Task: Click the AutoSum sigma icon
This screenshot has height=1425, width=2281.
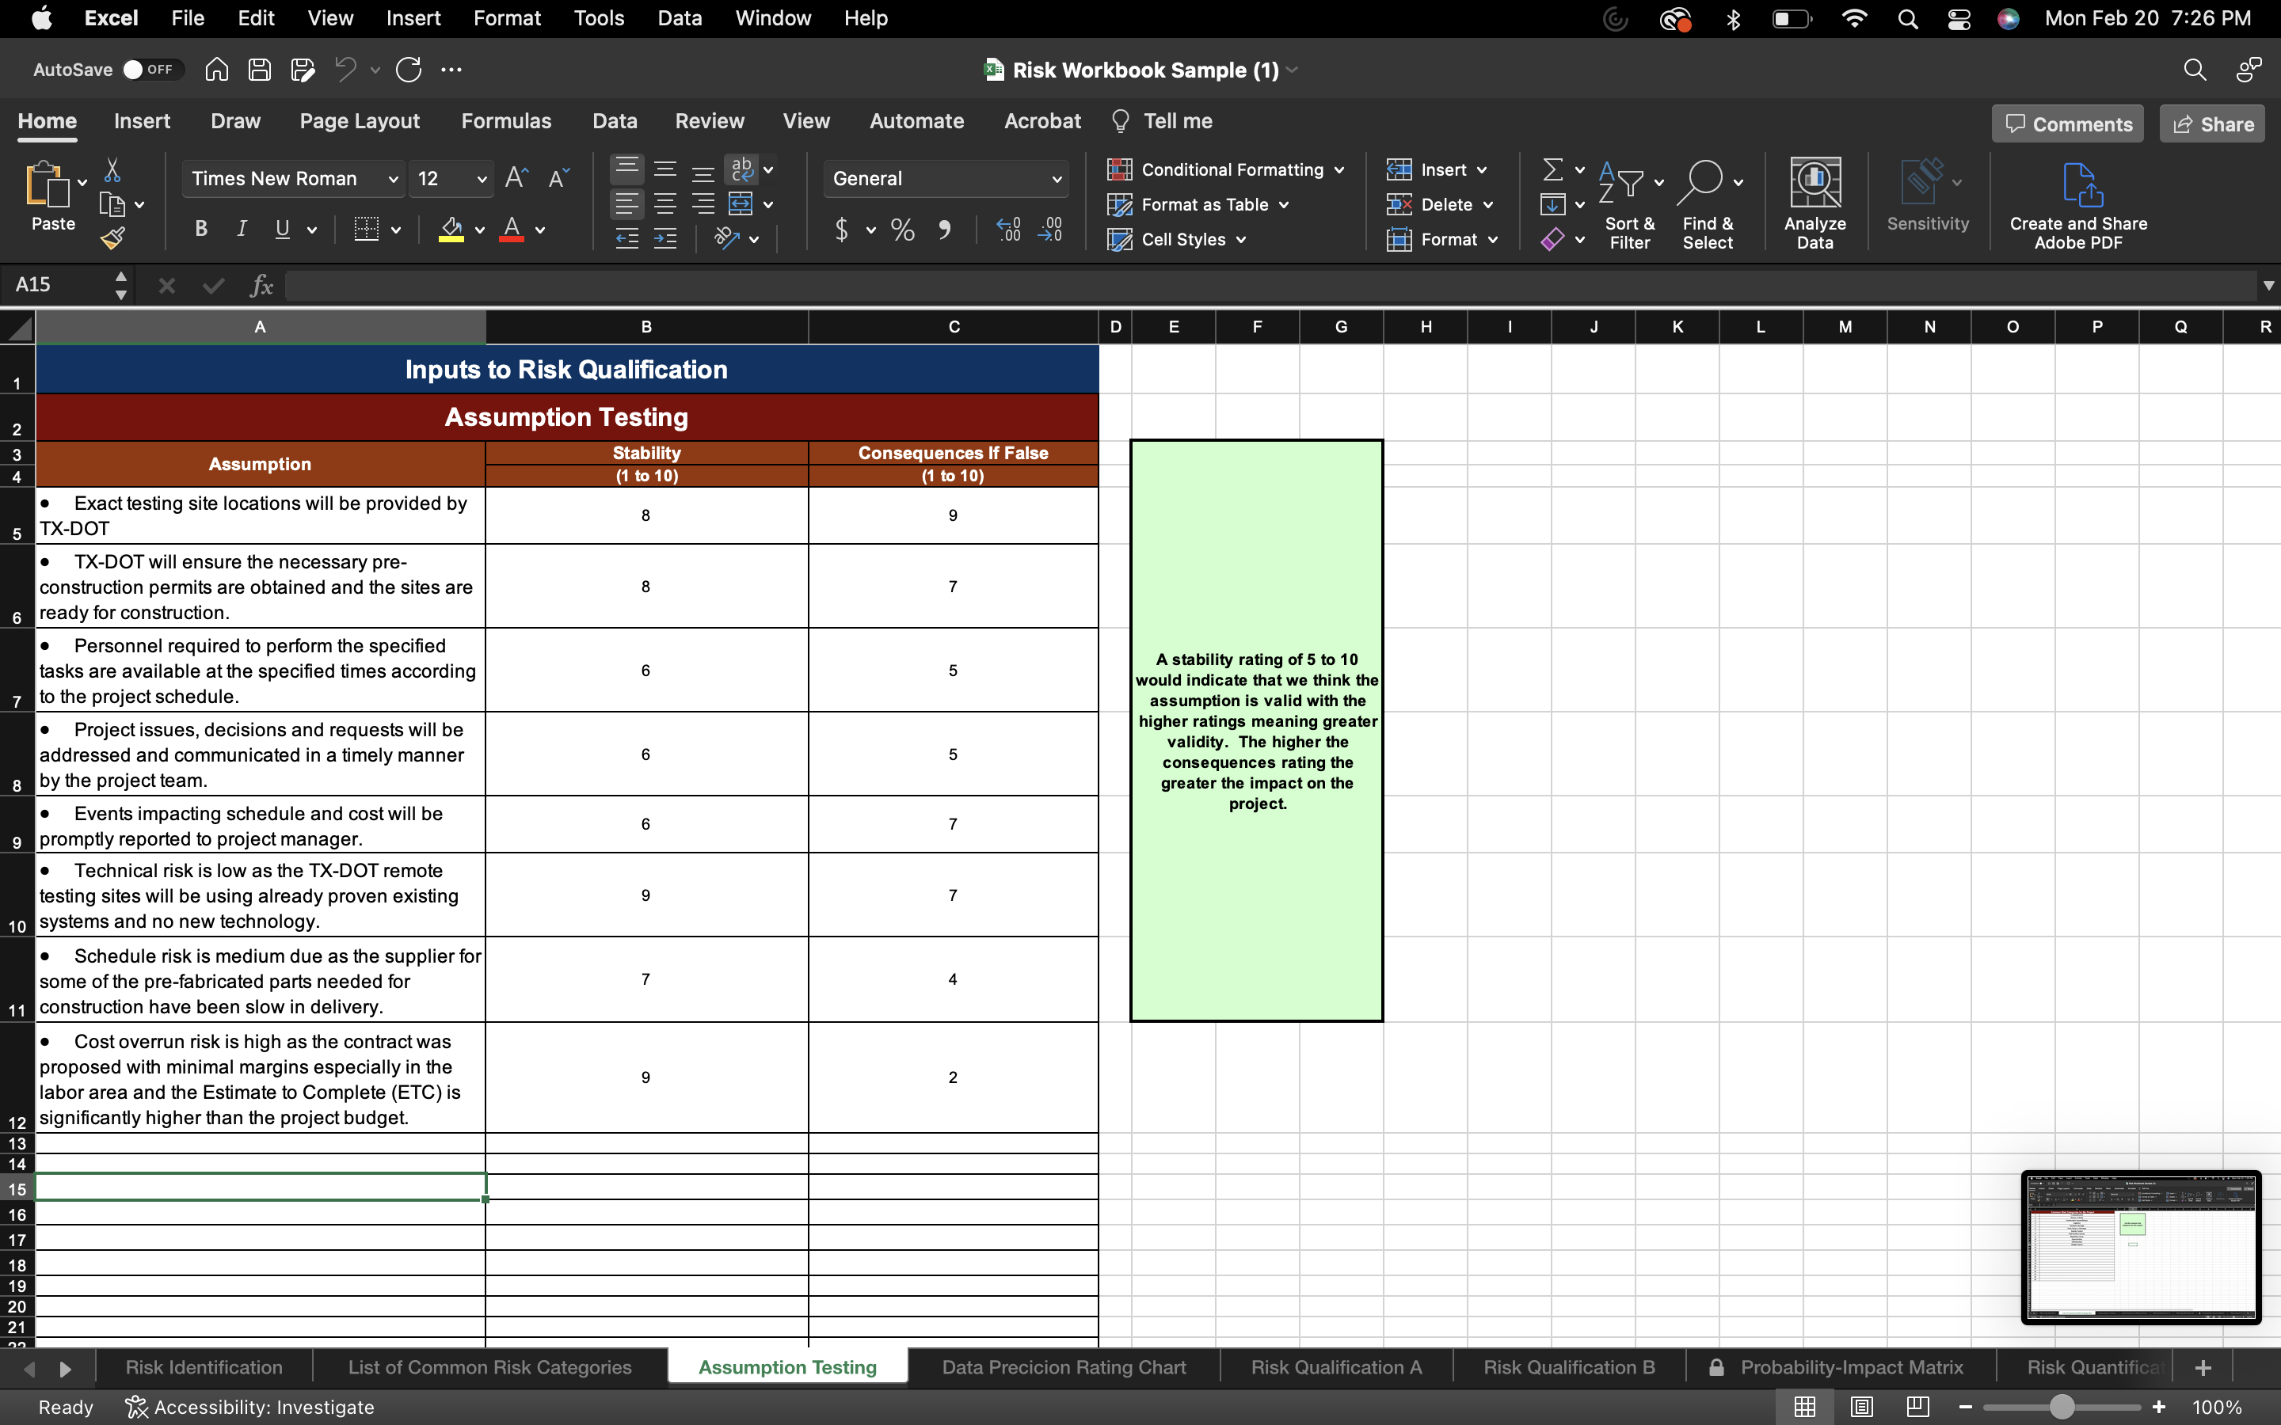Action: pos(1552,169)
